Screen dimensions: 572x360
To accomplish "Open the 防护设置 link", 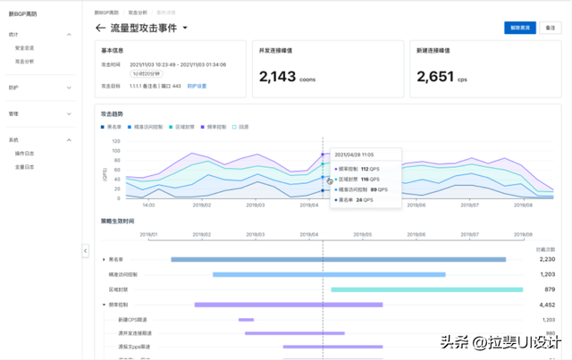I will pyautogui.click(x=197, y=87).
